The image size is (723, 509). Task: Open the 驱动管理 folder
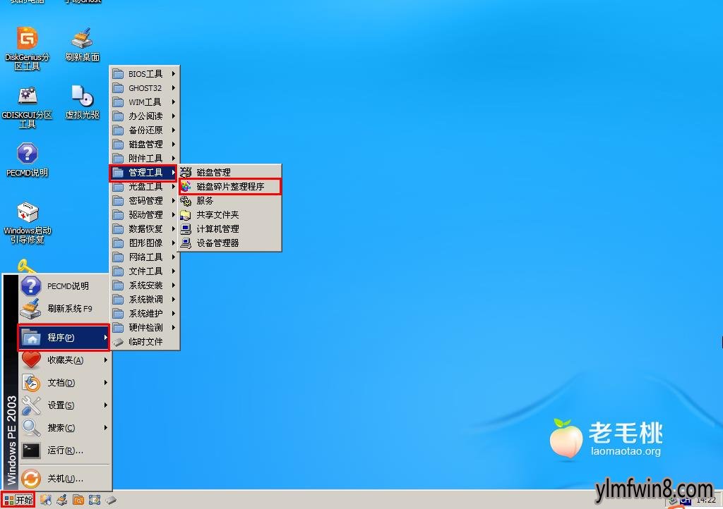pos(144,214)
